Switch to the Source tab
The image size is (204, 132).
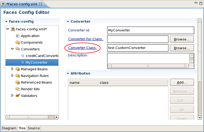pyautogui.click(x=34, y=128)
